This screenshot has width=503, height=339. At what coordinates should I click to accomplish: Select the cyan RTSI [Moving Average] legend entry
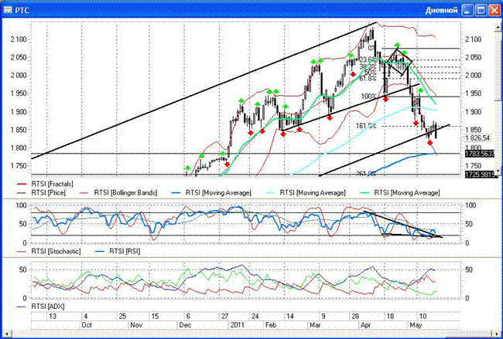(x=313, y=193)
